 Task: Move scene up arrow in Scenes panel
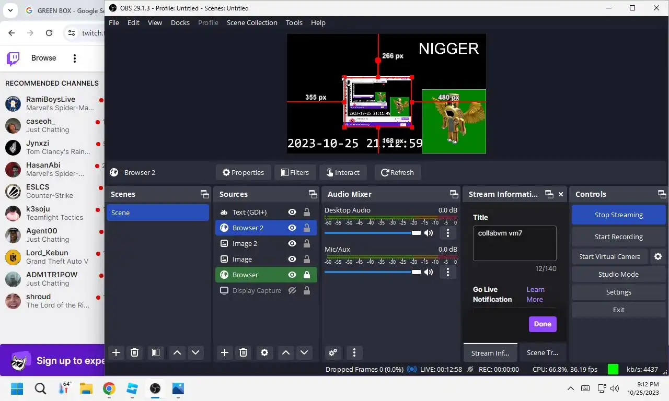(177, 352)
